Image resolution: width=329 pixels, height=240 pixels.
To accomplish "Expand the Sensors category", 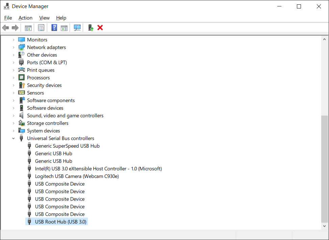I will pos(14,93).
